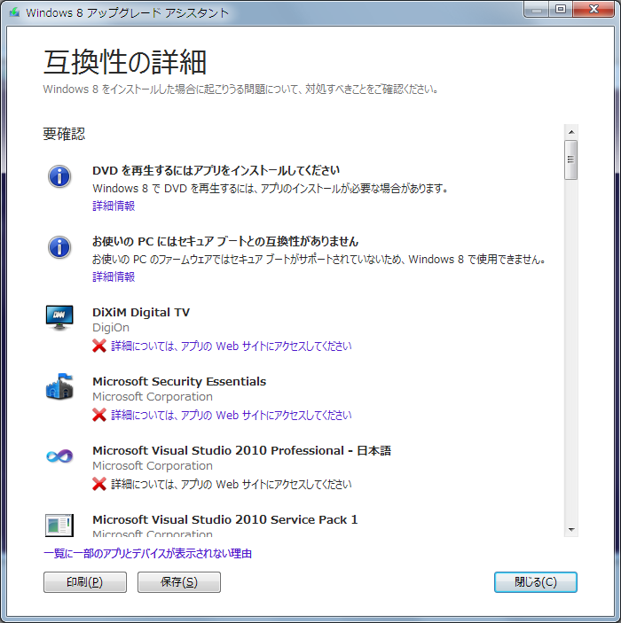
Task: Open the web site link for Visual Studio 2010 Professional
Action: tap(232, 485)
